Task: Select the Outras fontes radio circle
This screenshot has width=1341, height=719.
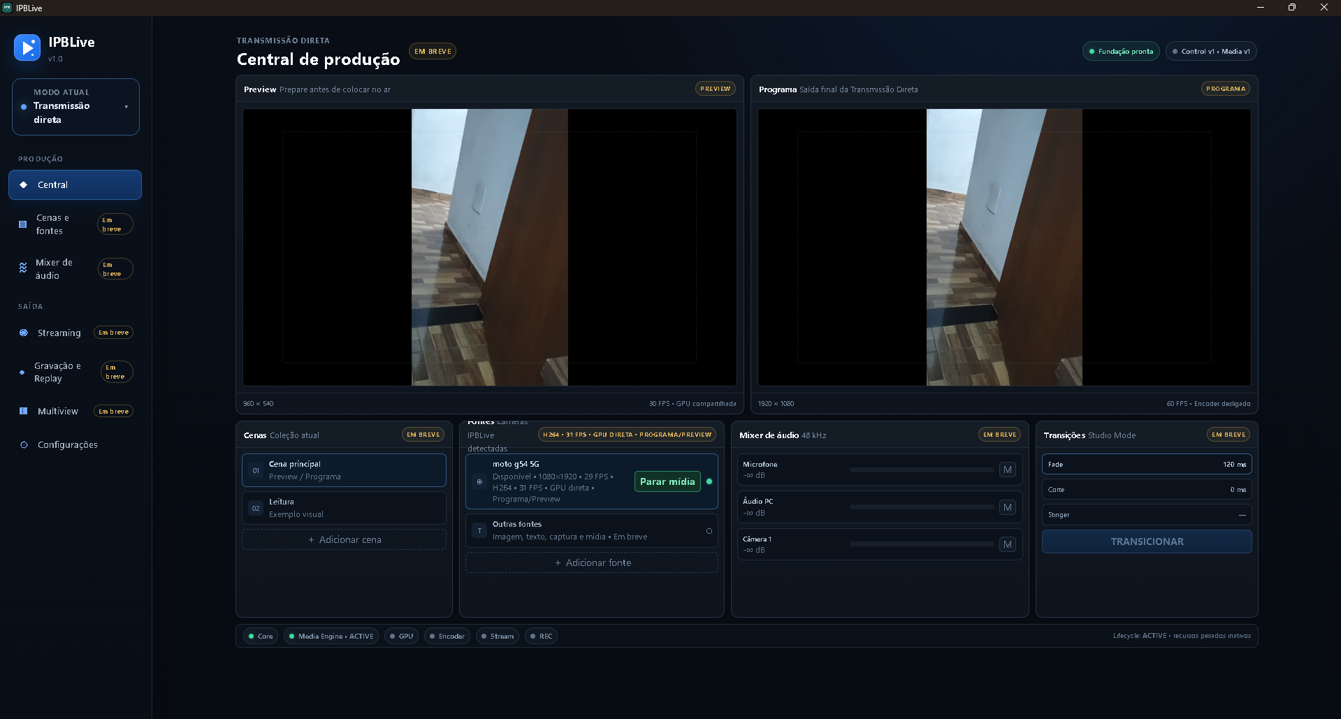Action: click(x=709, y=531)
